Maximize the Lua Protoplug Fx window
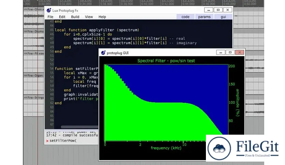 (x=218, y=10)
